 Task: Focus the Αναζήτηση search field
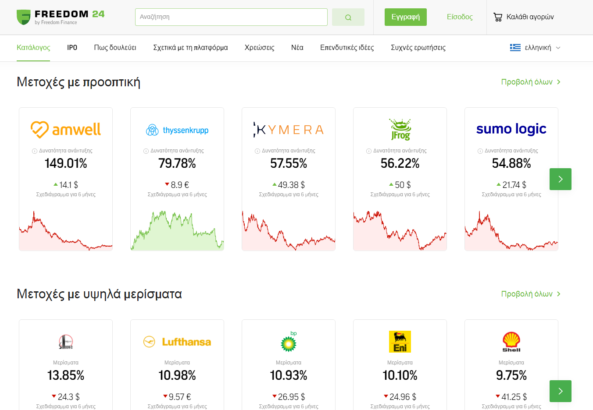click(231, 17)
